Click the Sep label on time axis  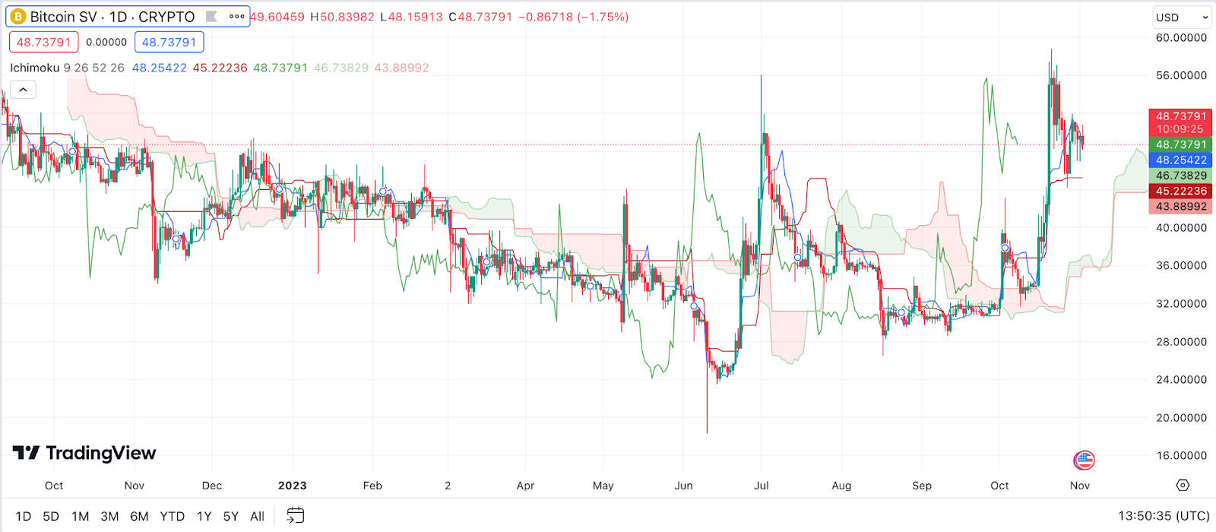922,485
